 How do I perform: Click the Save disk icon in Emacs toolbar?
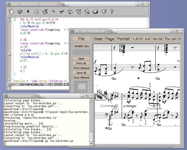pos(36,12)
